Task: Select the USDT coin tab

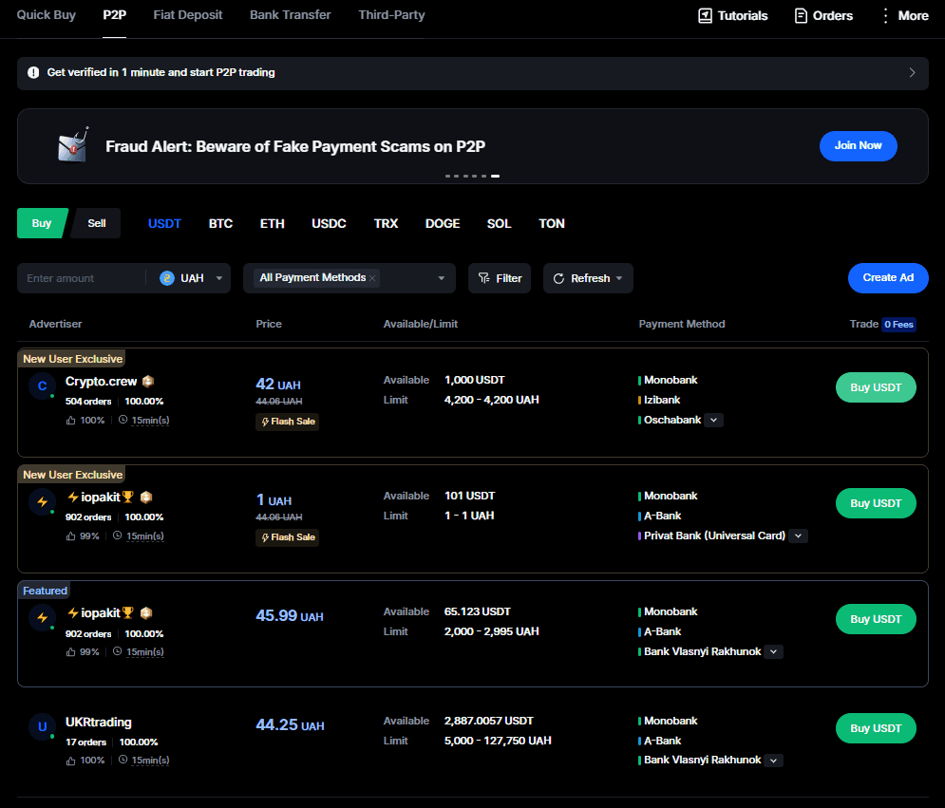Action: pyautogui.click(x=164, y=223)
